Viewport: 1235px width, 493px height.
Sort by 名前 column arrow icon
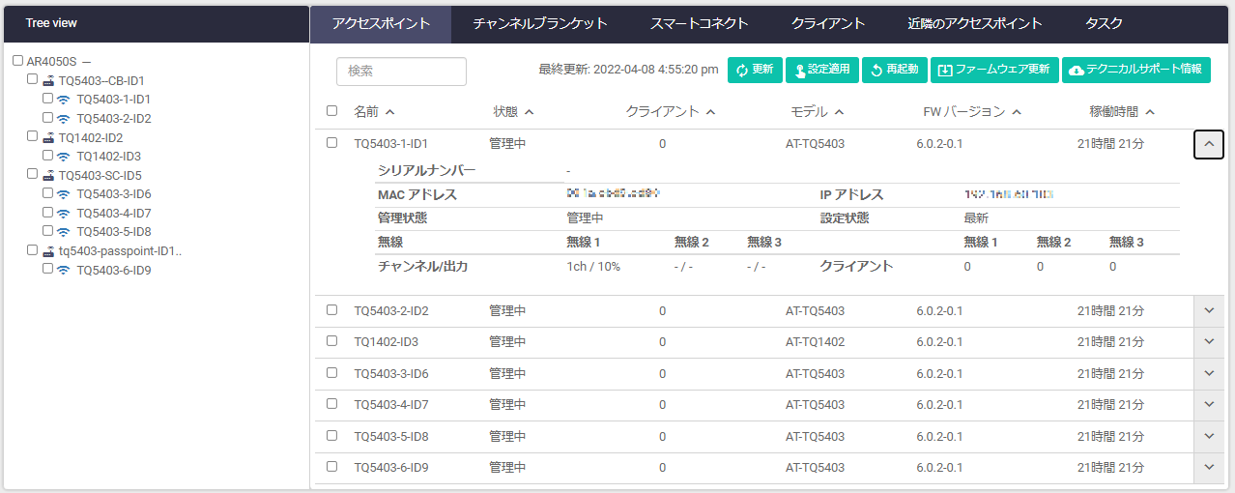pos(389,112)
